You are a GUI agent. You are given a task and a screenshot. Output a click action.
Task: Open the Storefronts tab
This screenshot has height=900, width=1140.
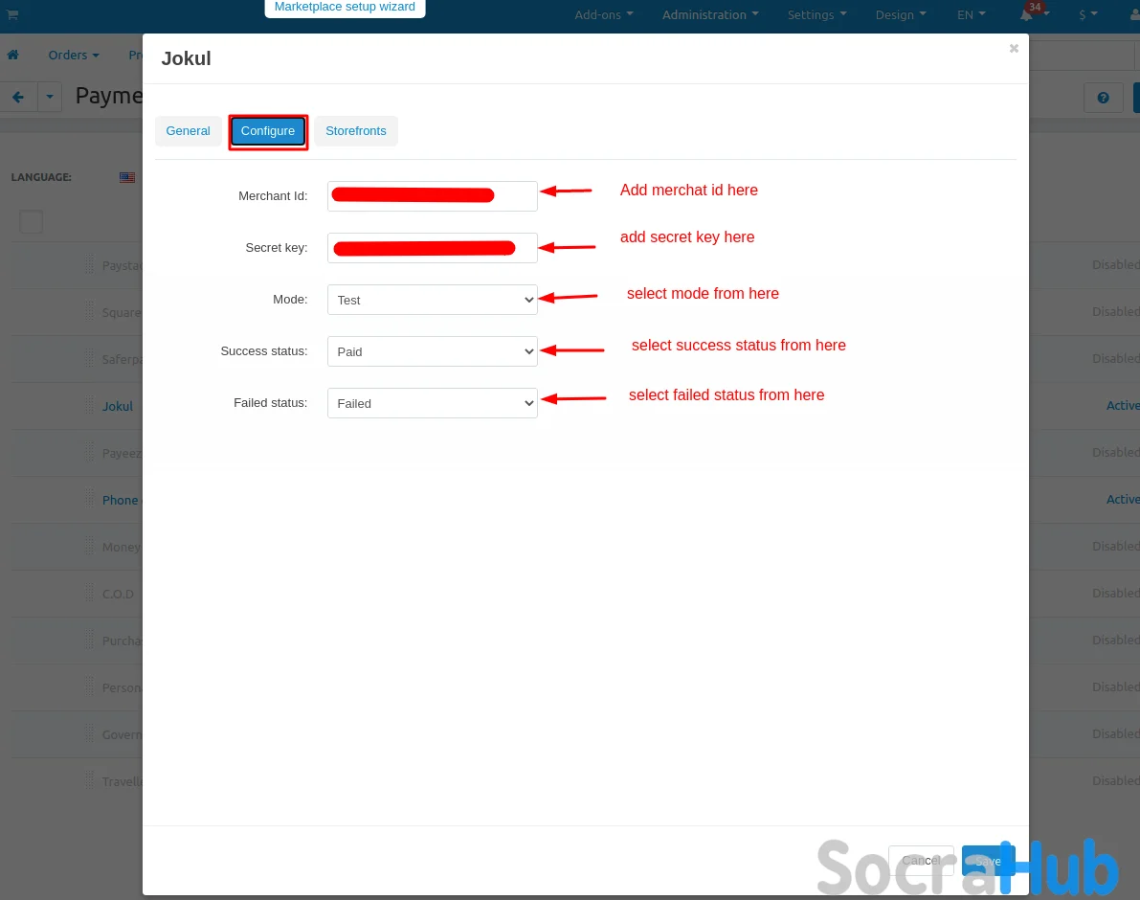point(355,131)
